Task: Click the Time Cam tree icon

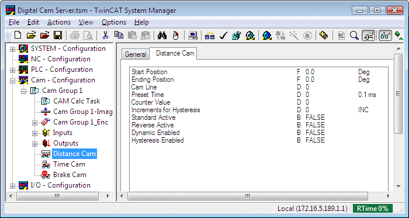Action: [x=46, y=164]
